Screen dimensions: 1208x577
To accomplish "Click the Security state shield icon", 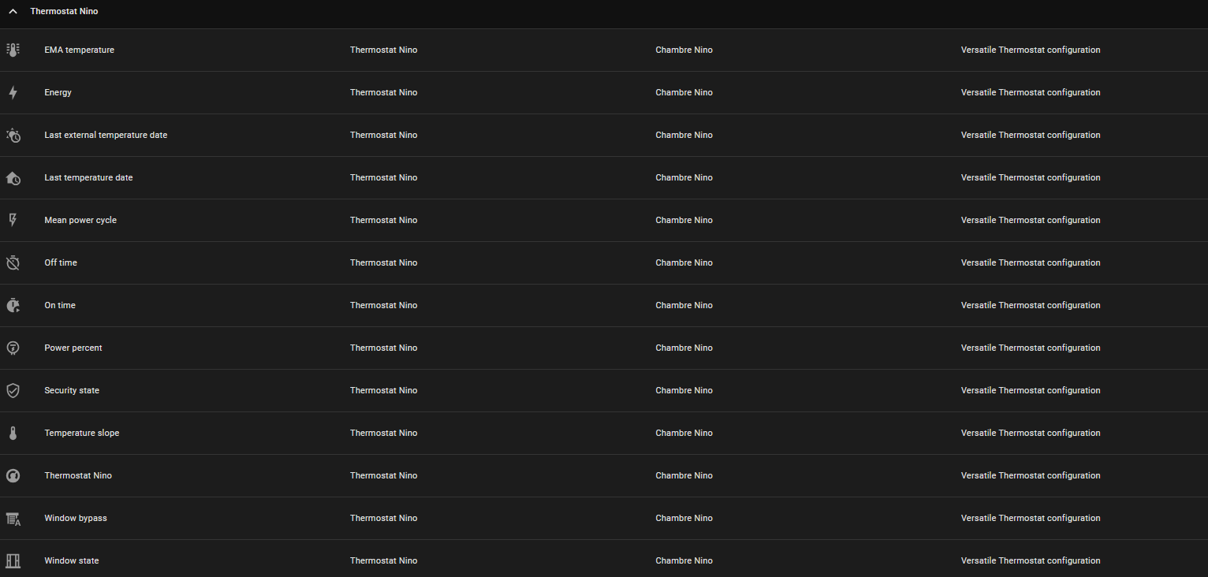I will [13, 390].
